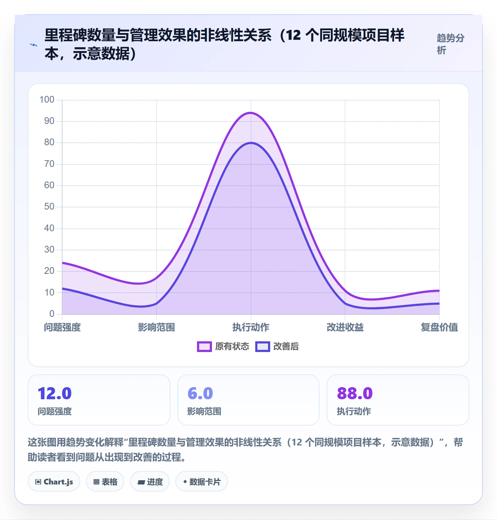
Task: Select the 进度 tag chip
Action: click(150, 482)
